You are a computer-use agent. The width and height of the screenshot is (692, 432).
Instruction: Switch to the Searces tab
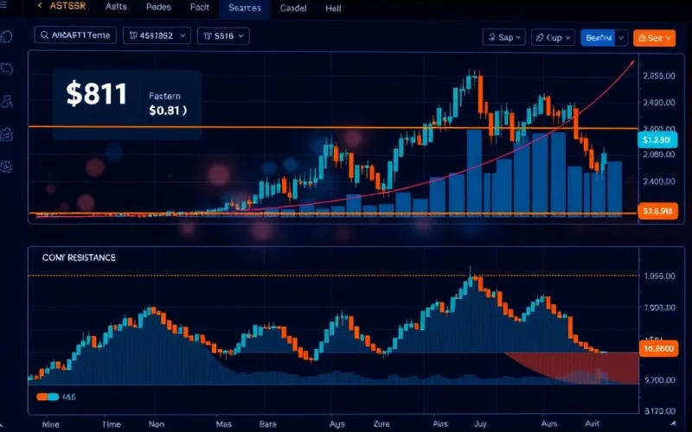[x=244, y=8]
